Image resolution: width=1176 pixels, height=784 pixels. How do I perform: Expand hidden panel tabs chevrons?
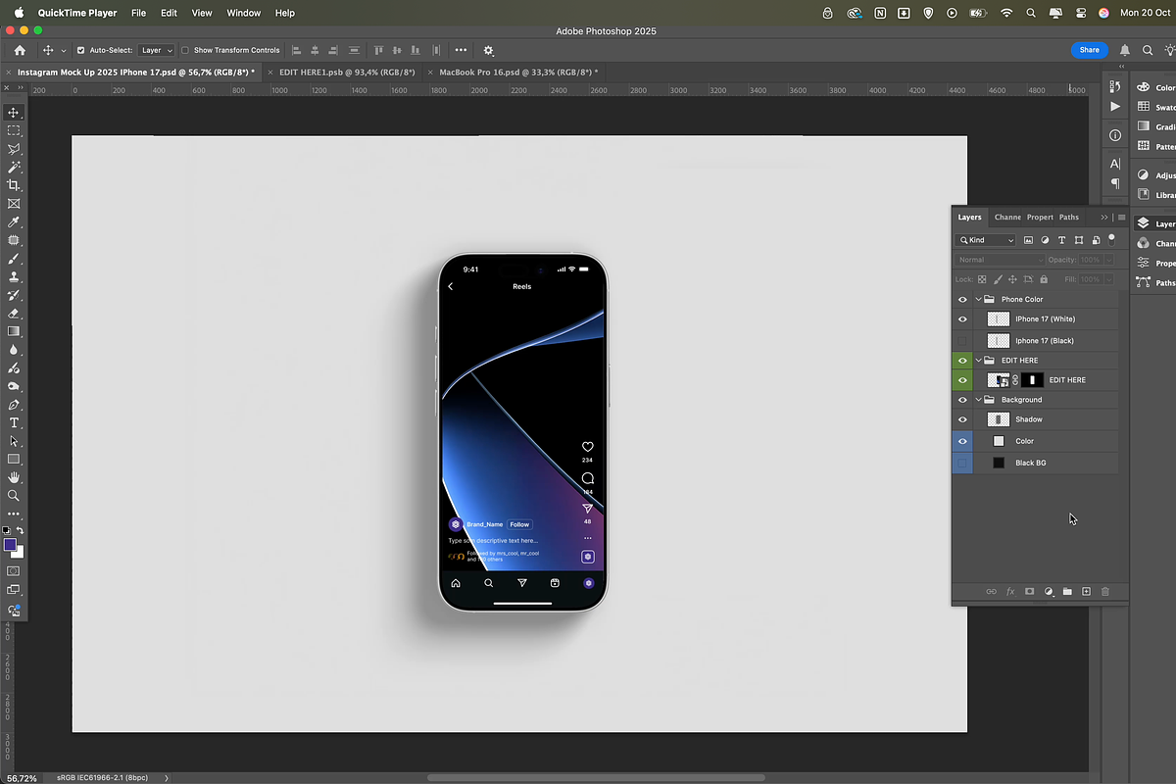tap(1104, 218)
